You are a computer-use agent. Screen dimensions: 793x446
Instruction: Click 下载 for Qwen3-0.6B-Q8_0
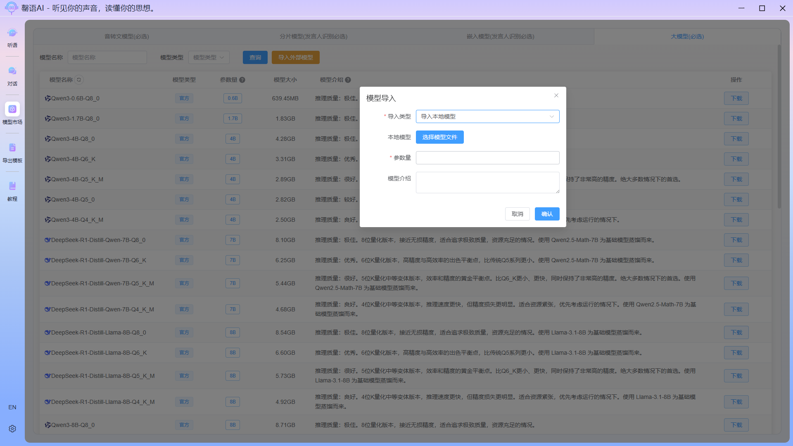point(736,98)
